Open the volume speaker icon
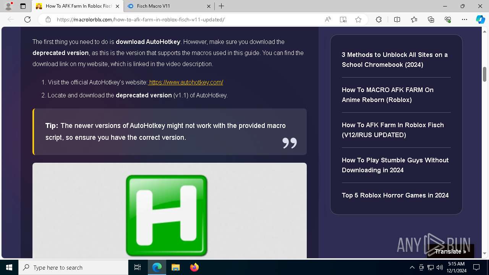 point(440,267)
